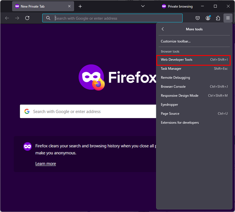Open the Extensions puzzle icon
This screenshot has height=212, width=235.
coord(218,18)
